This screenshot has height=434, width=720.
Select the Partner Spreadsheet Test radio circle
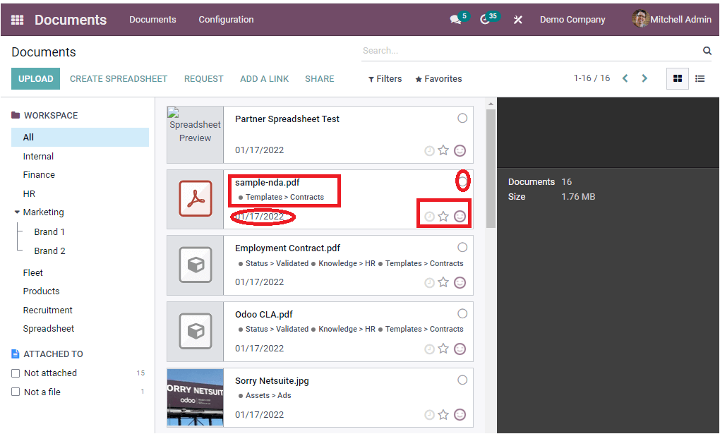point(462,118)
